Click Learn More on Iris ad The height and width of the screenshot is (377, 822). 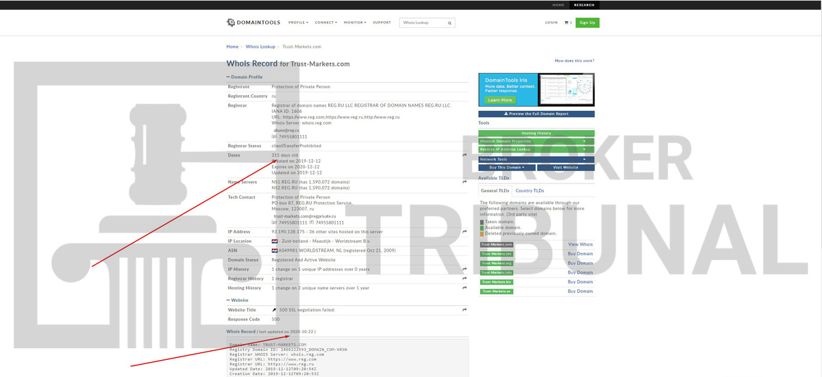coord(500,100)
